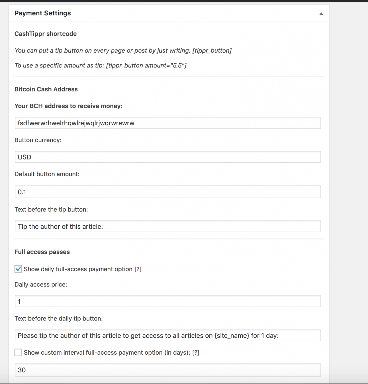The width and height of the screenshot is (368, 384).
Task: Enable "Show custom interval full-access payment option"
Action: point(18,352)
